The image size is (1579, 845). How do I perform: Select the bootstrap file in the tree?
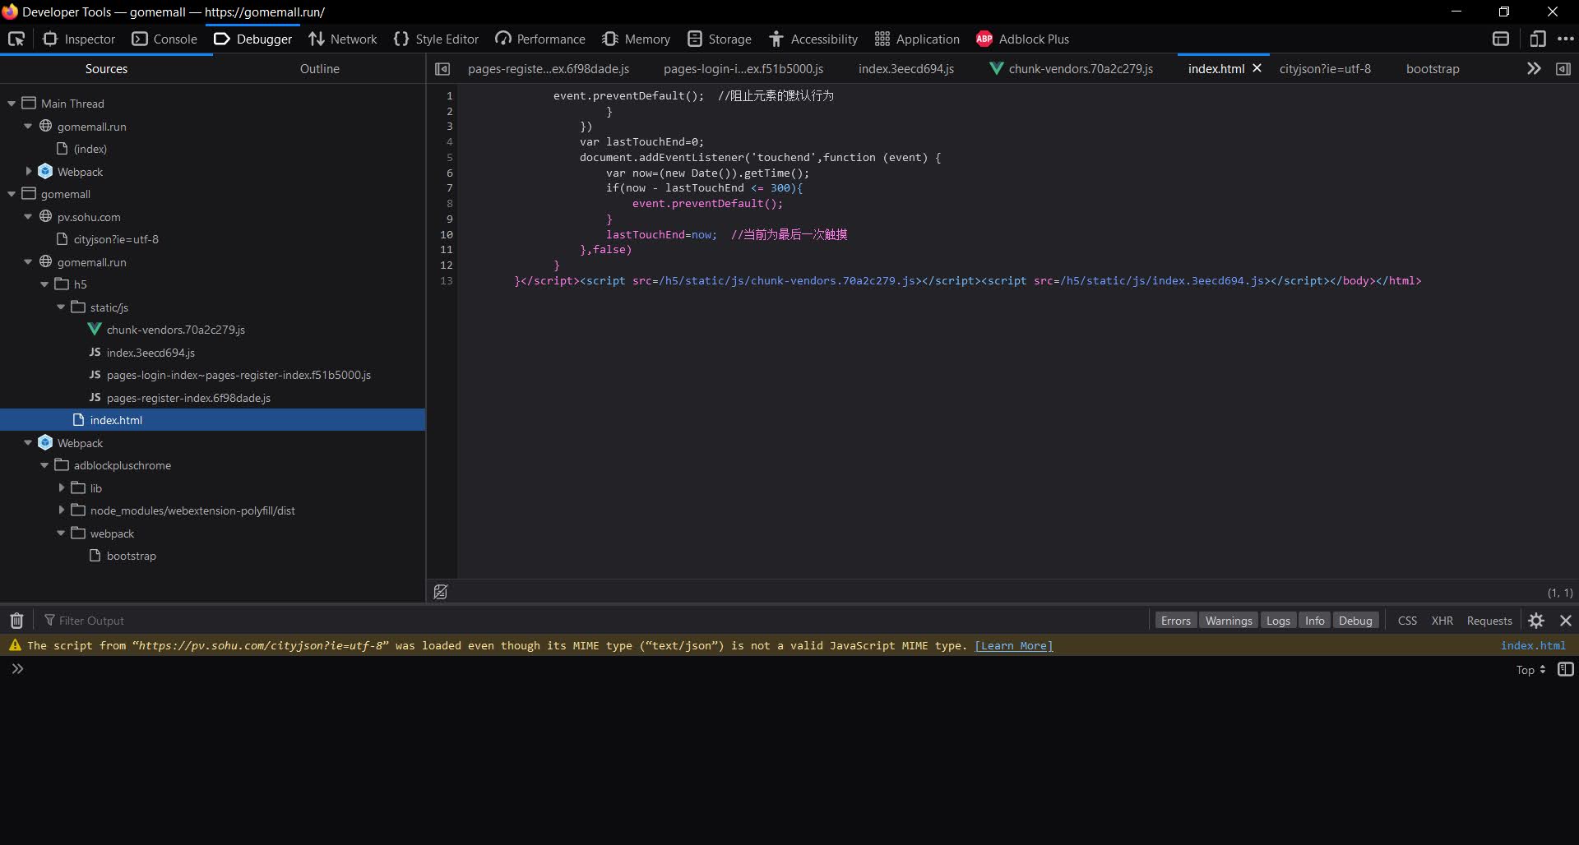pyautogui.click(x=131, y=556)
